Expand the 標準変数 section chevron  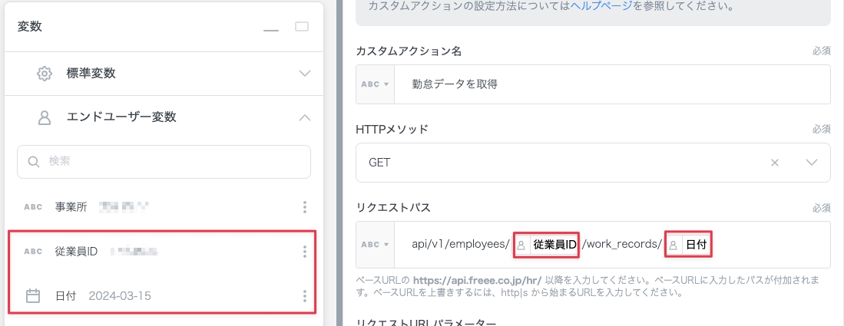(305, 74)
